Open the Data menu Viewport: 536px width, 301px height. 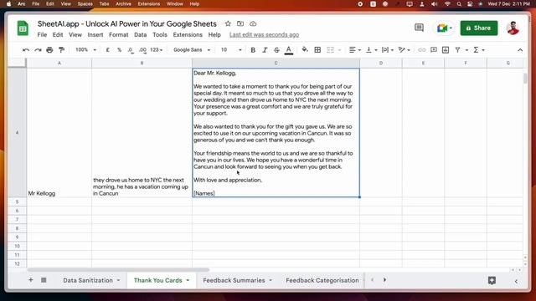(140, 35)
